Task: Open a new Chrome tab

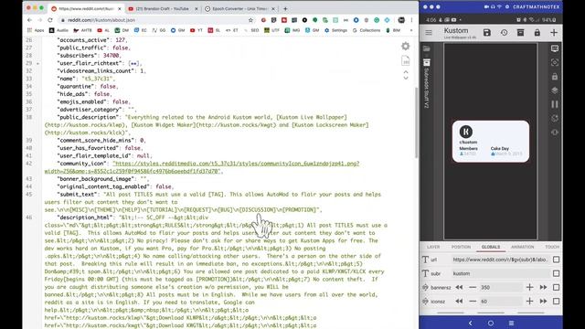Action: pyautogui.click(x=285, y=8)
